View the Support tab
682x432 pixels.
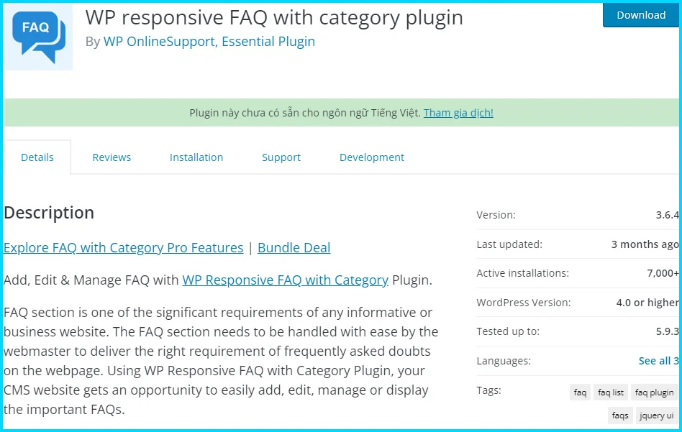coord(281,157)
